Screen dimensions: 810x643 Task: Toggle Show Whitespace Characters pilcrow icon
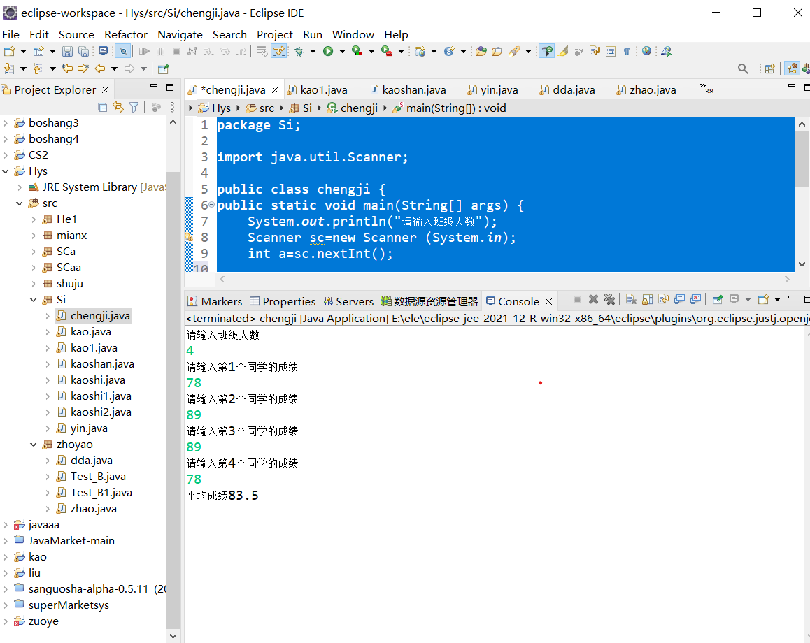(627, 51)
